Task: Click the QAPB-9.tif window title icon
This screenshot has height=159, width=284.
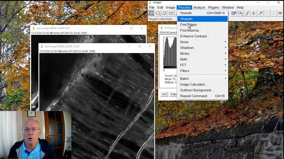Action: [x=34, y=28]
